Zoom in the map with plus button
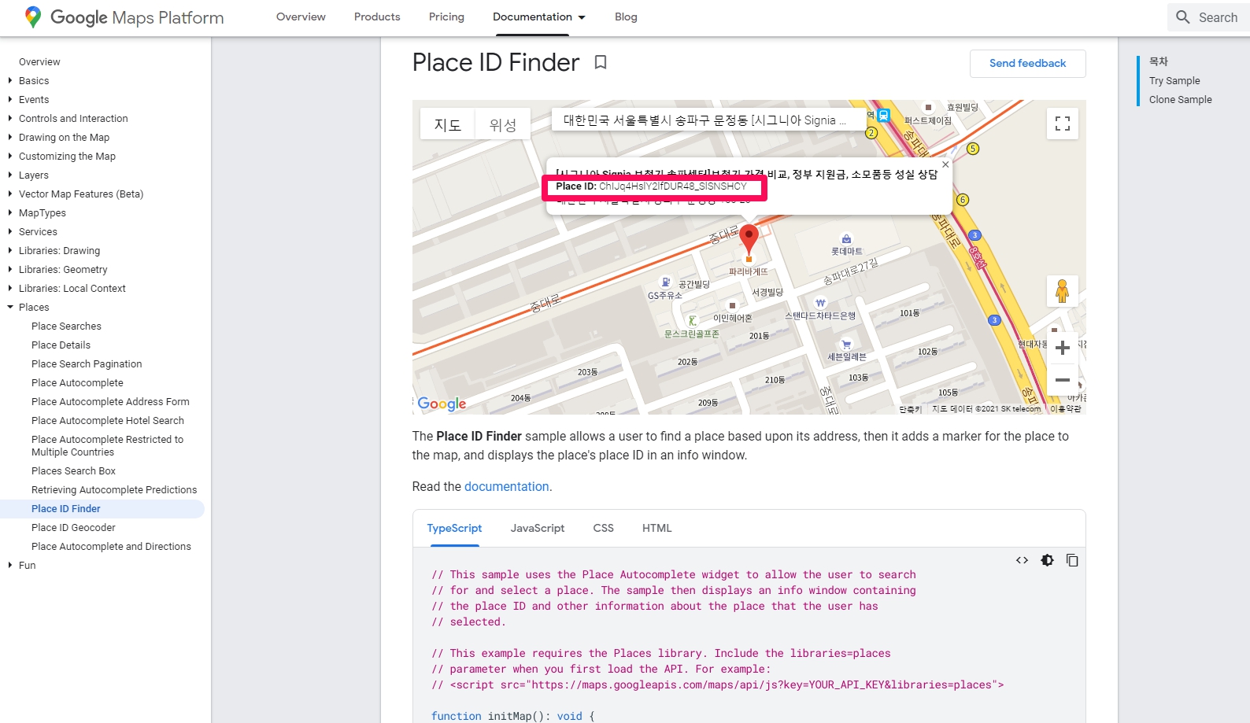This screenshot has height=723, width=1250. click(x=1062, y=348)
